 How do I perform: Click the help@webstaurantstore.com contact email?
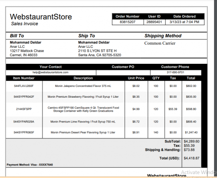pos(50,73)
